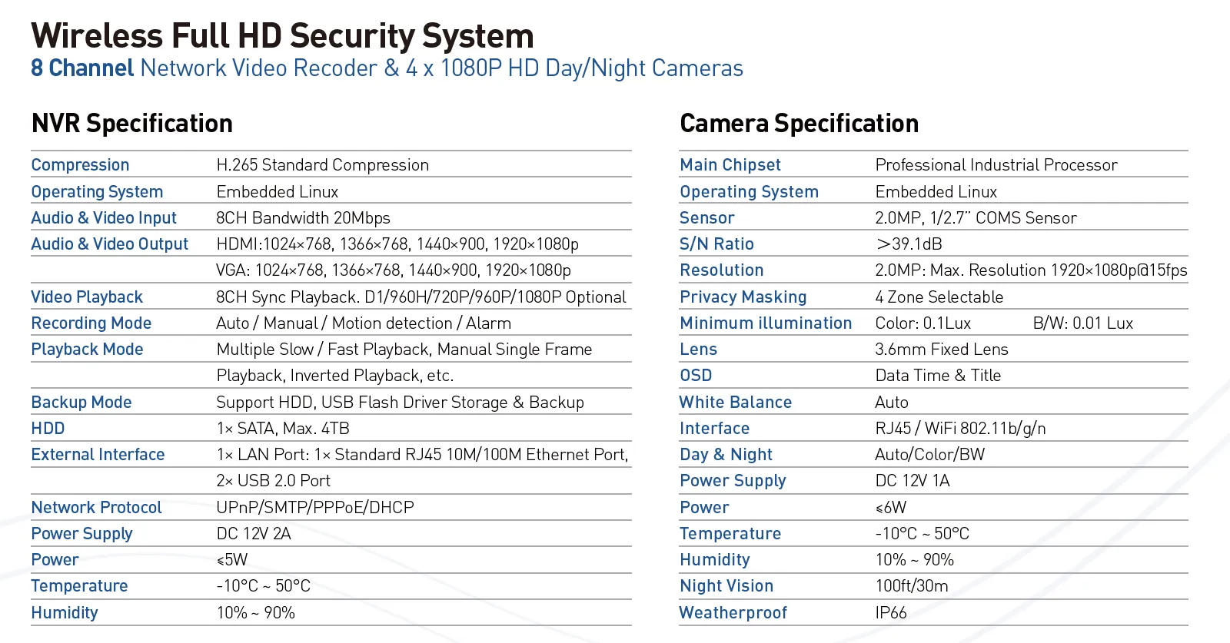Click the 'Compression' spec label
The width and height of the screenshot is (1230, 643).
pyautogui.click(x=80, y=165)
